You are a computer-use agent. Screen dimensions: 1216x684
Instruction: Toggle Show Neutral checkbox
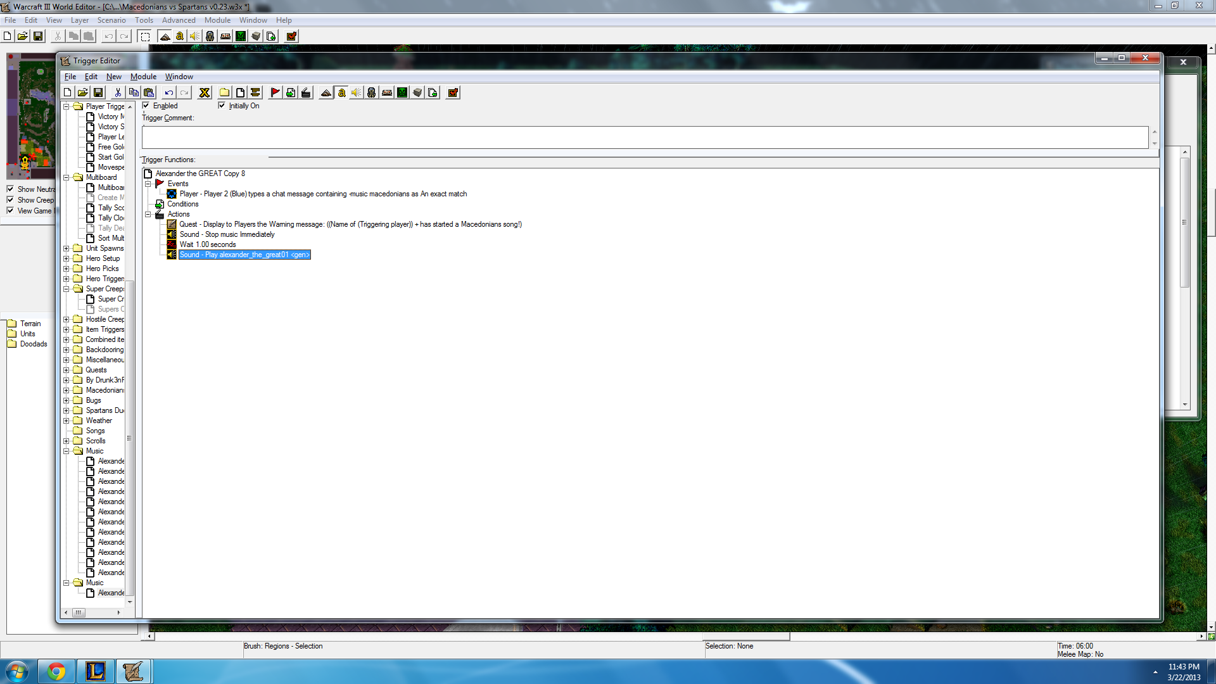pos(10,189)
